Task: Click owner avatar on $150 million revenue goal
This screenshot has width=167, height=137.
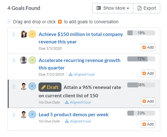Action: click(23, 34)
